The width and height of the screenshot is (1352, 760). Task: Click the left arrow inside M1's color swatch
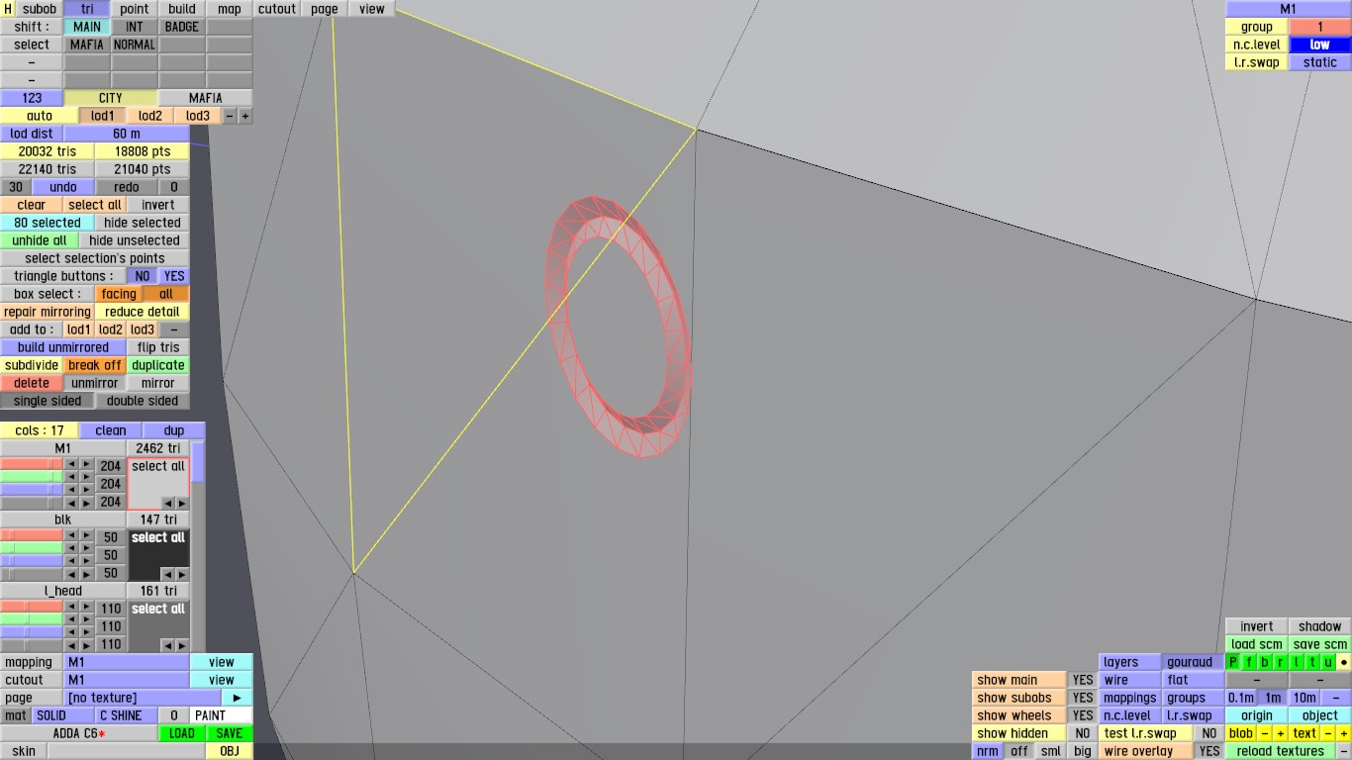167,504
